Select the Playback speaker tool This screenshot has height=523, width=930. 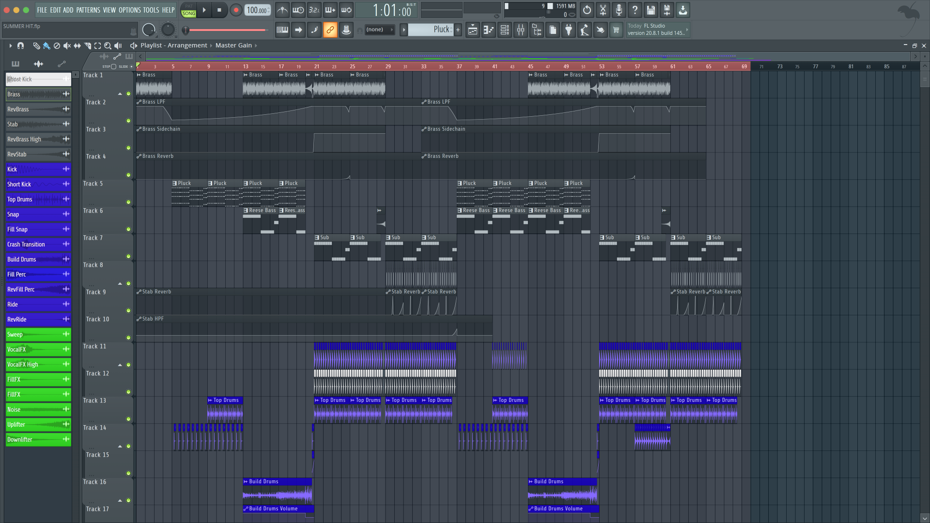coord(118,46)
